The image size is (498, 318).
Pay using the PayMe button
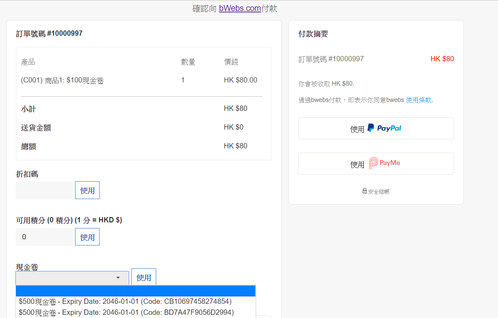376,164
